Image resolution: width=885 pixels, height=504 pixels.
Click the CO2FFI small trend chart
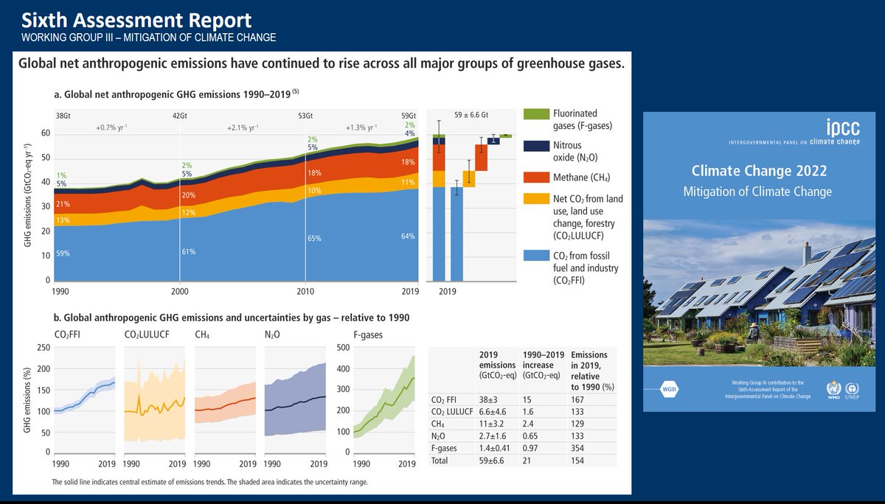coord(84,399)
